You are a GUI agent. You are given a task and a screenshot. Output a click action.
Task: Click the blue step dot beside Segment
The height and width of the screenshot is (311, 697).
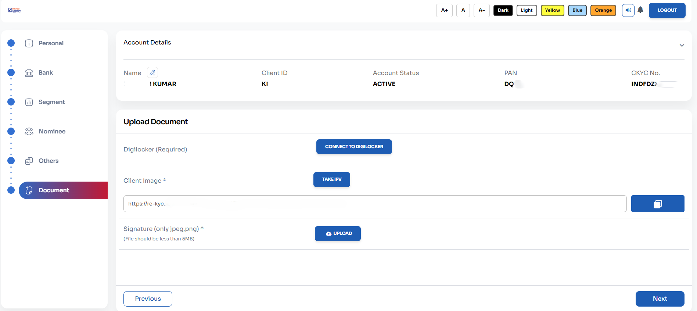click(11, 102)
